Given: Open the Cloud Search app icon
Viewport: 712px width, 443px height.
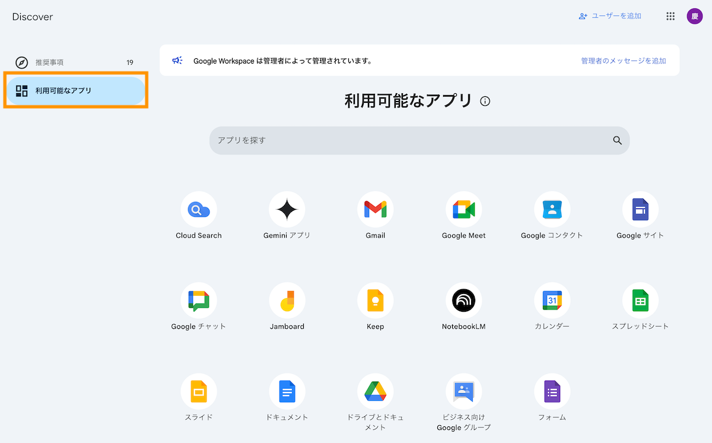Looking at the screenshot, I should [x=199, y=210].
